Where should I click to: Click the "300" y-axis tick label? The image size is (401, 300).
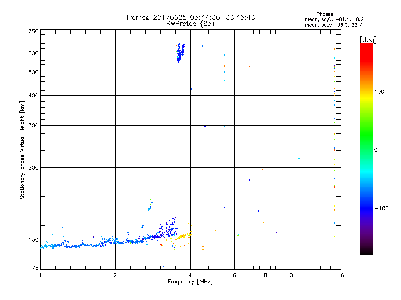33,126
